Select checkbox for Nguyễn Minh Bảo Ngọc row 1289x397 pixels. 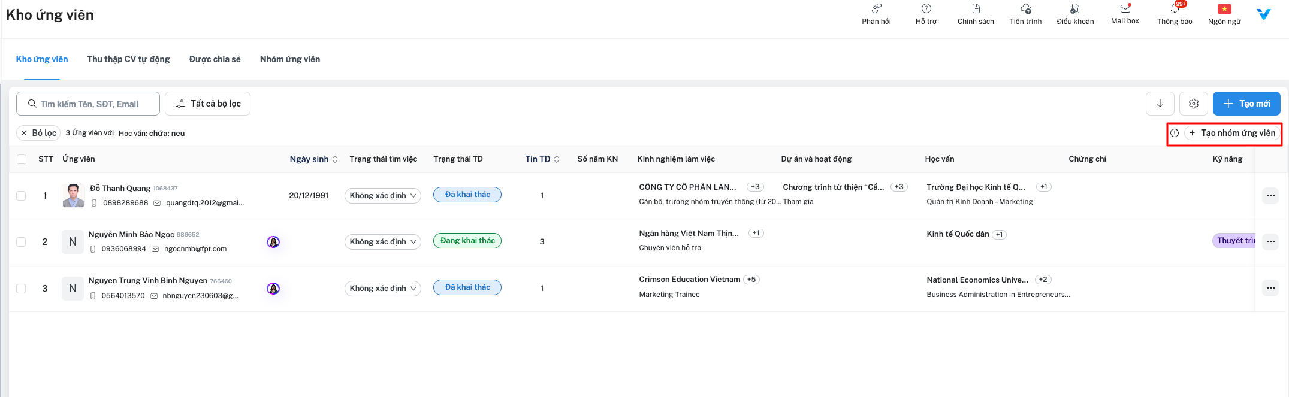click(22, 242)
